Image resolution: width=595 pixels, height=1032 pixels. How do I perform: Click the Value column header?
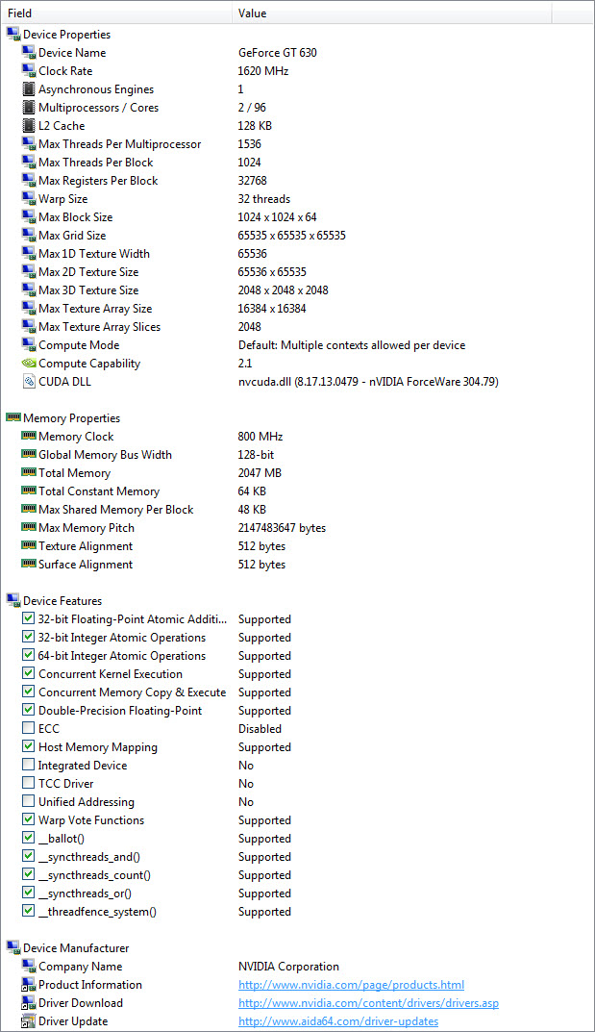[392, 13]
